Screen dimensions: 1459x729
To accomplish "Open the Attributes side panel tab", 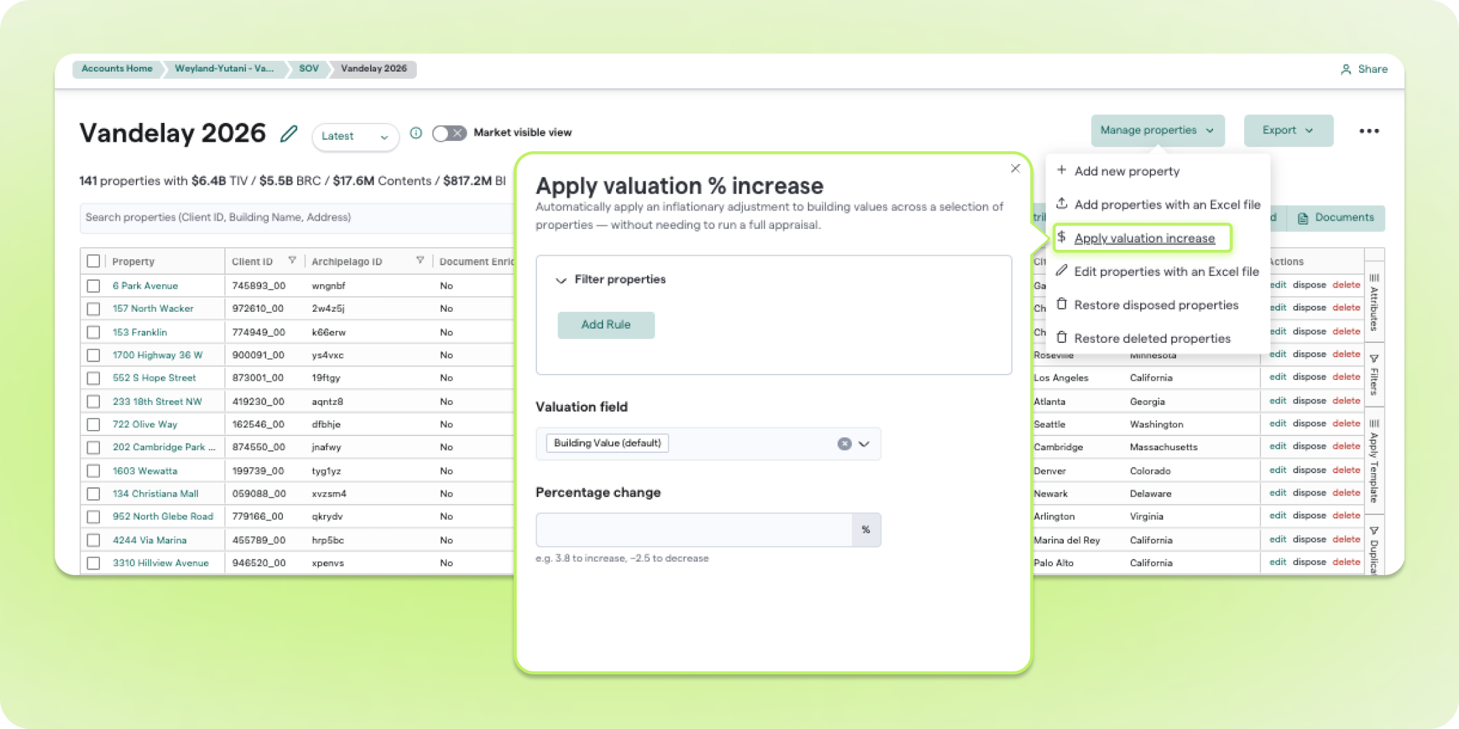I will 1374,302.
